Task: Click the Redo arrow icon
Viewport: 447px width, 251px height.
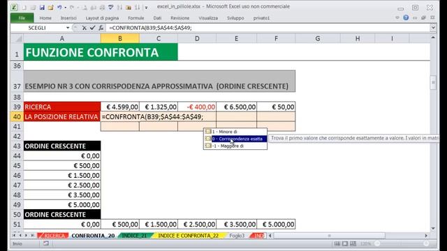Action: (72, 8)
